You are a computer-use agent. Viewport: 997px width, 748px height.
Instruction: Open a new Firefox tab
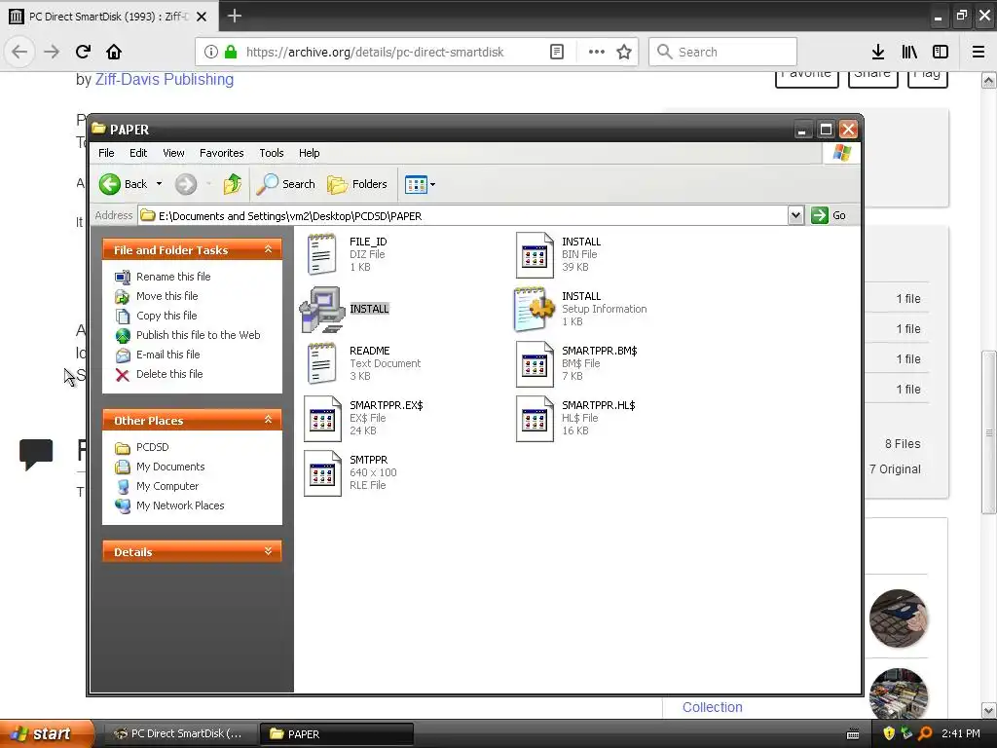(235, 16)
